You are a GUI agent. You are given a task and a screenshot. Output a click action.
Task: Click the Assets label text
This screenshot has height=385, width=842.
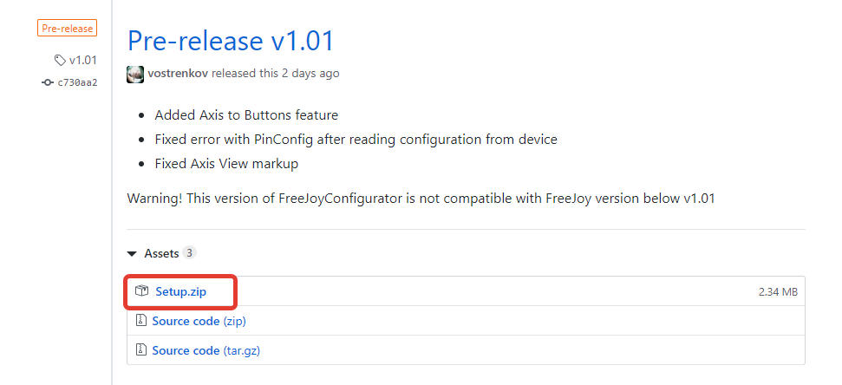[161, 253]
